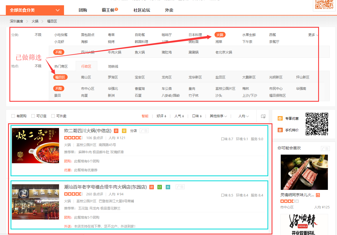View the 260 条点评 reviews link
This screenshot has height=235, width=337.
point(95,194)
